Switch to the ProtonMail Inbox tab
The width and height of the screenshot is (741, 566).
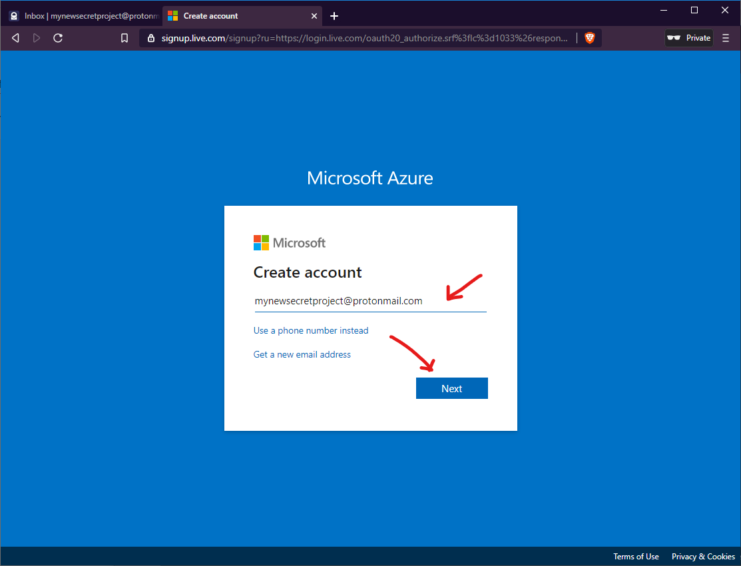point(84,16)
